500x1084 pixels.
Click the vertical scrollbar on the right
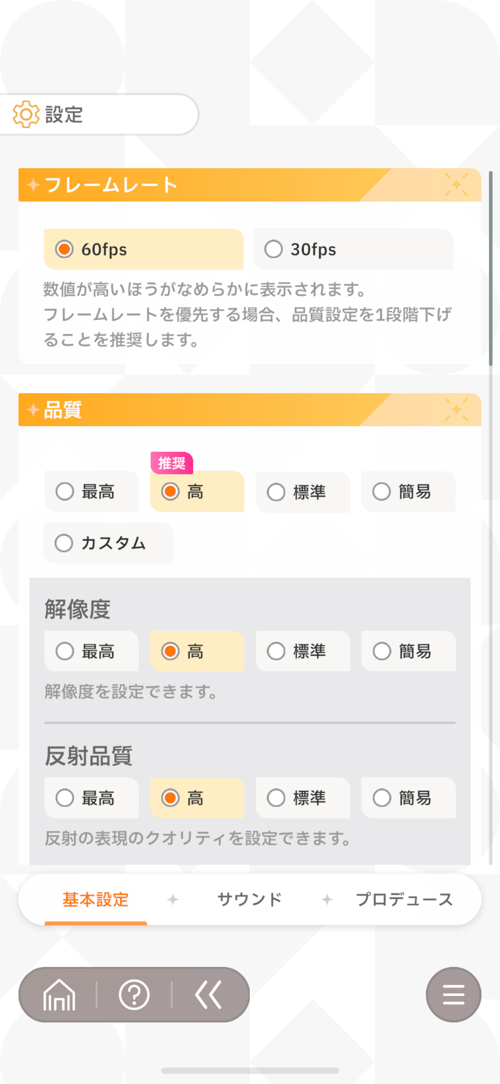click(491, 268)
